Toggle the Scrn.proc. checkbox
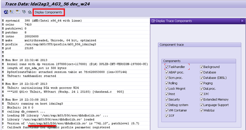 click(167, 78)
